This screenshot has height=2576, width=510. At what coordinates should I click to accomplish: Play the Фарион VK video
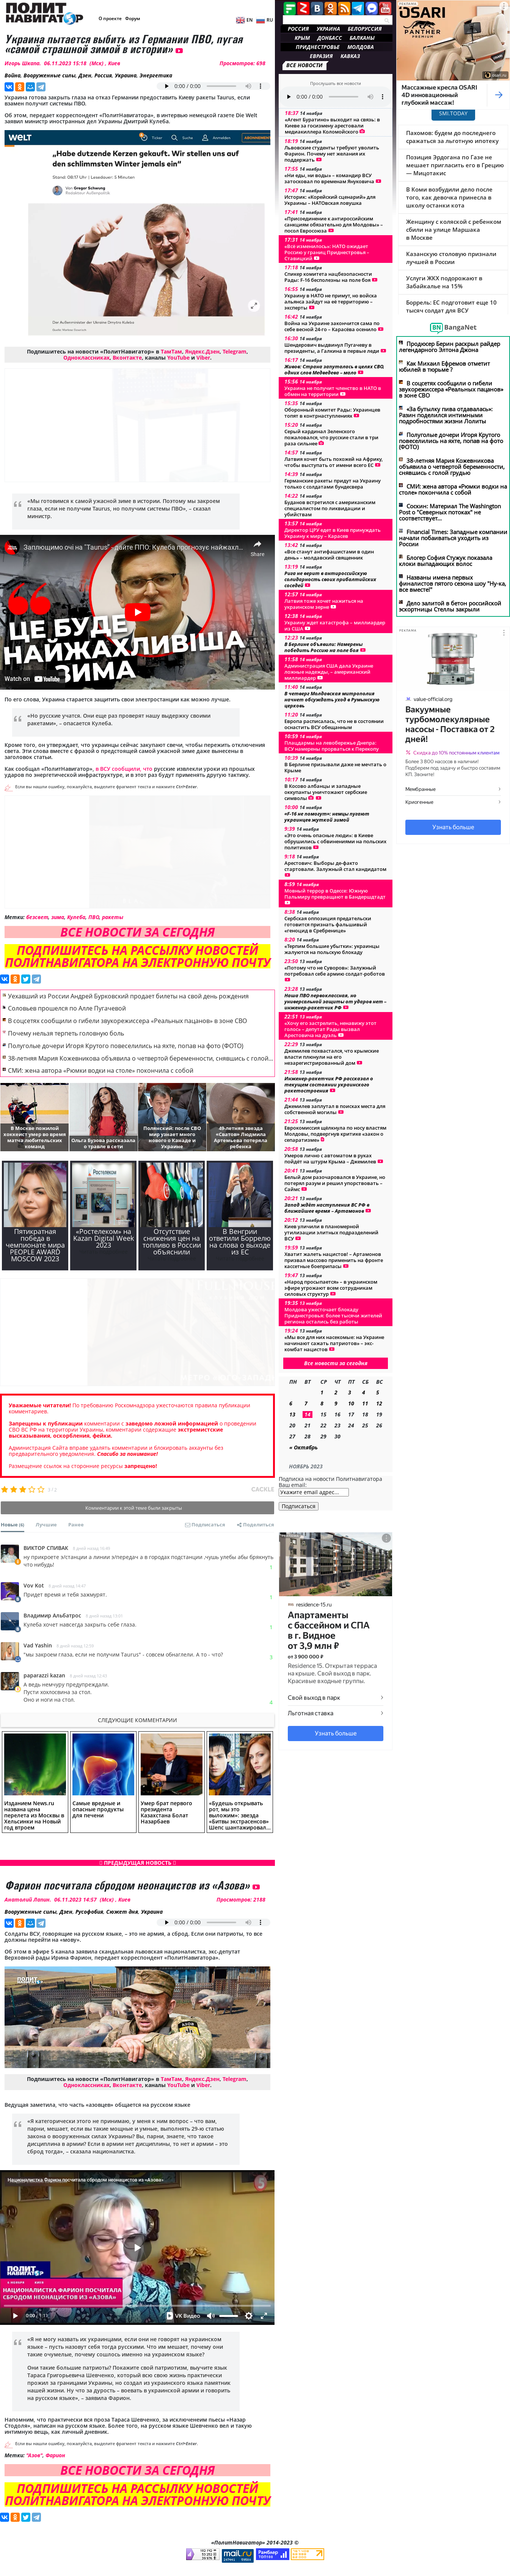point(137,2247)
